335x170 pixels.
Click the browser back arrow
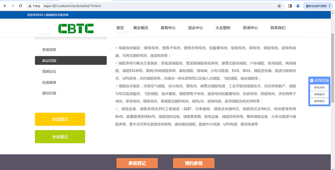point(5,6)
